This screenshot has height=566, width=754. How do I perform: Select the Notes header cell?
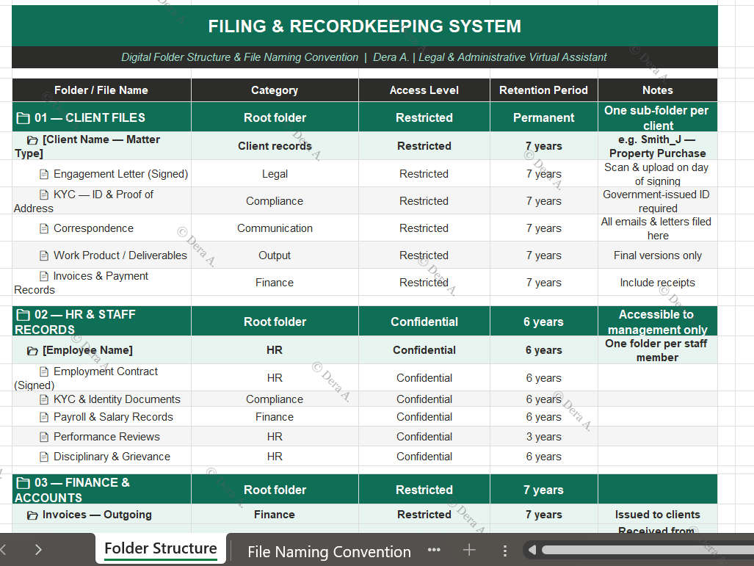tap(657, 90)
